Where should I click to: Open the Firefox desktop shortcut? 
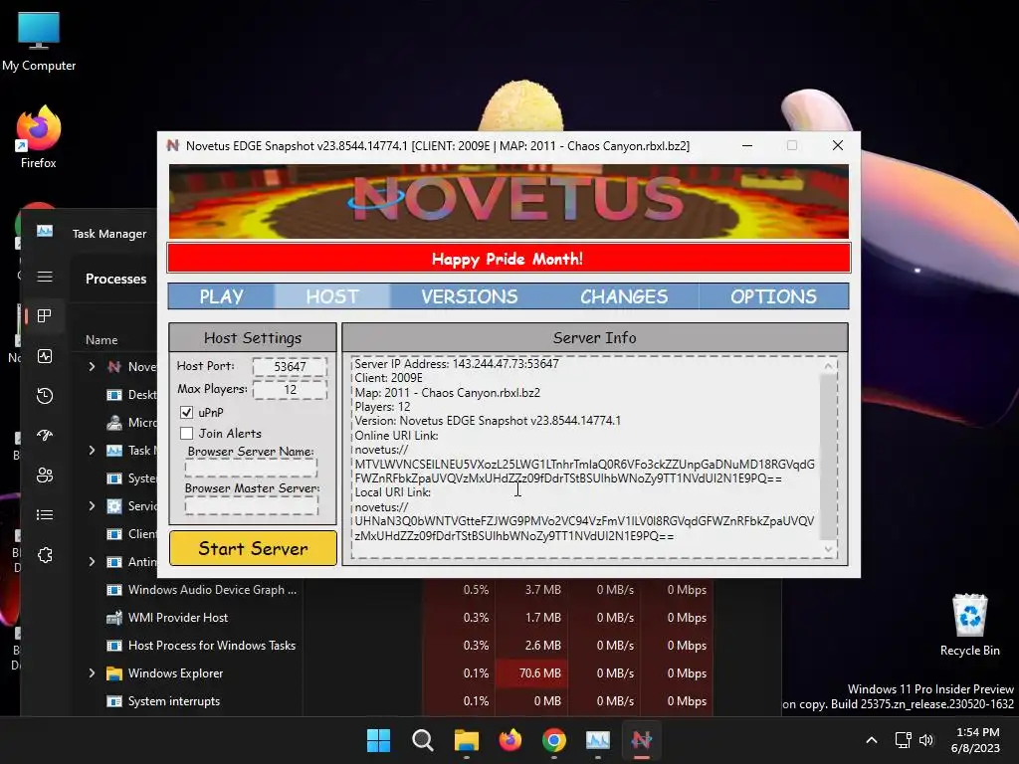(x=39, y=137)
